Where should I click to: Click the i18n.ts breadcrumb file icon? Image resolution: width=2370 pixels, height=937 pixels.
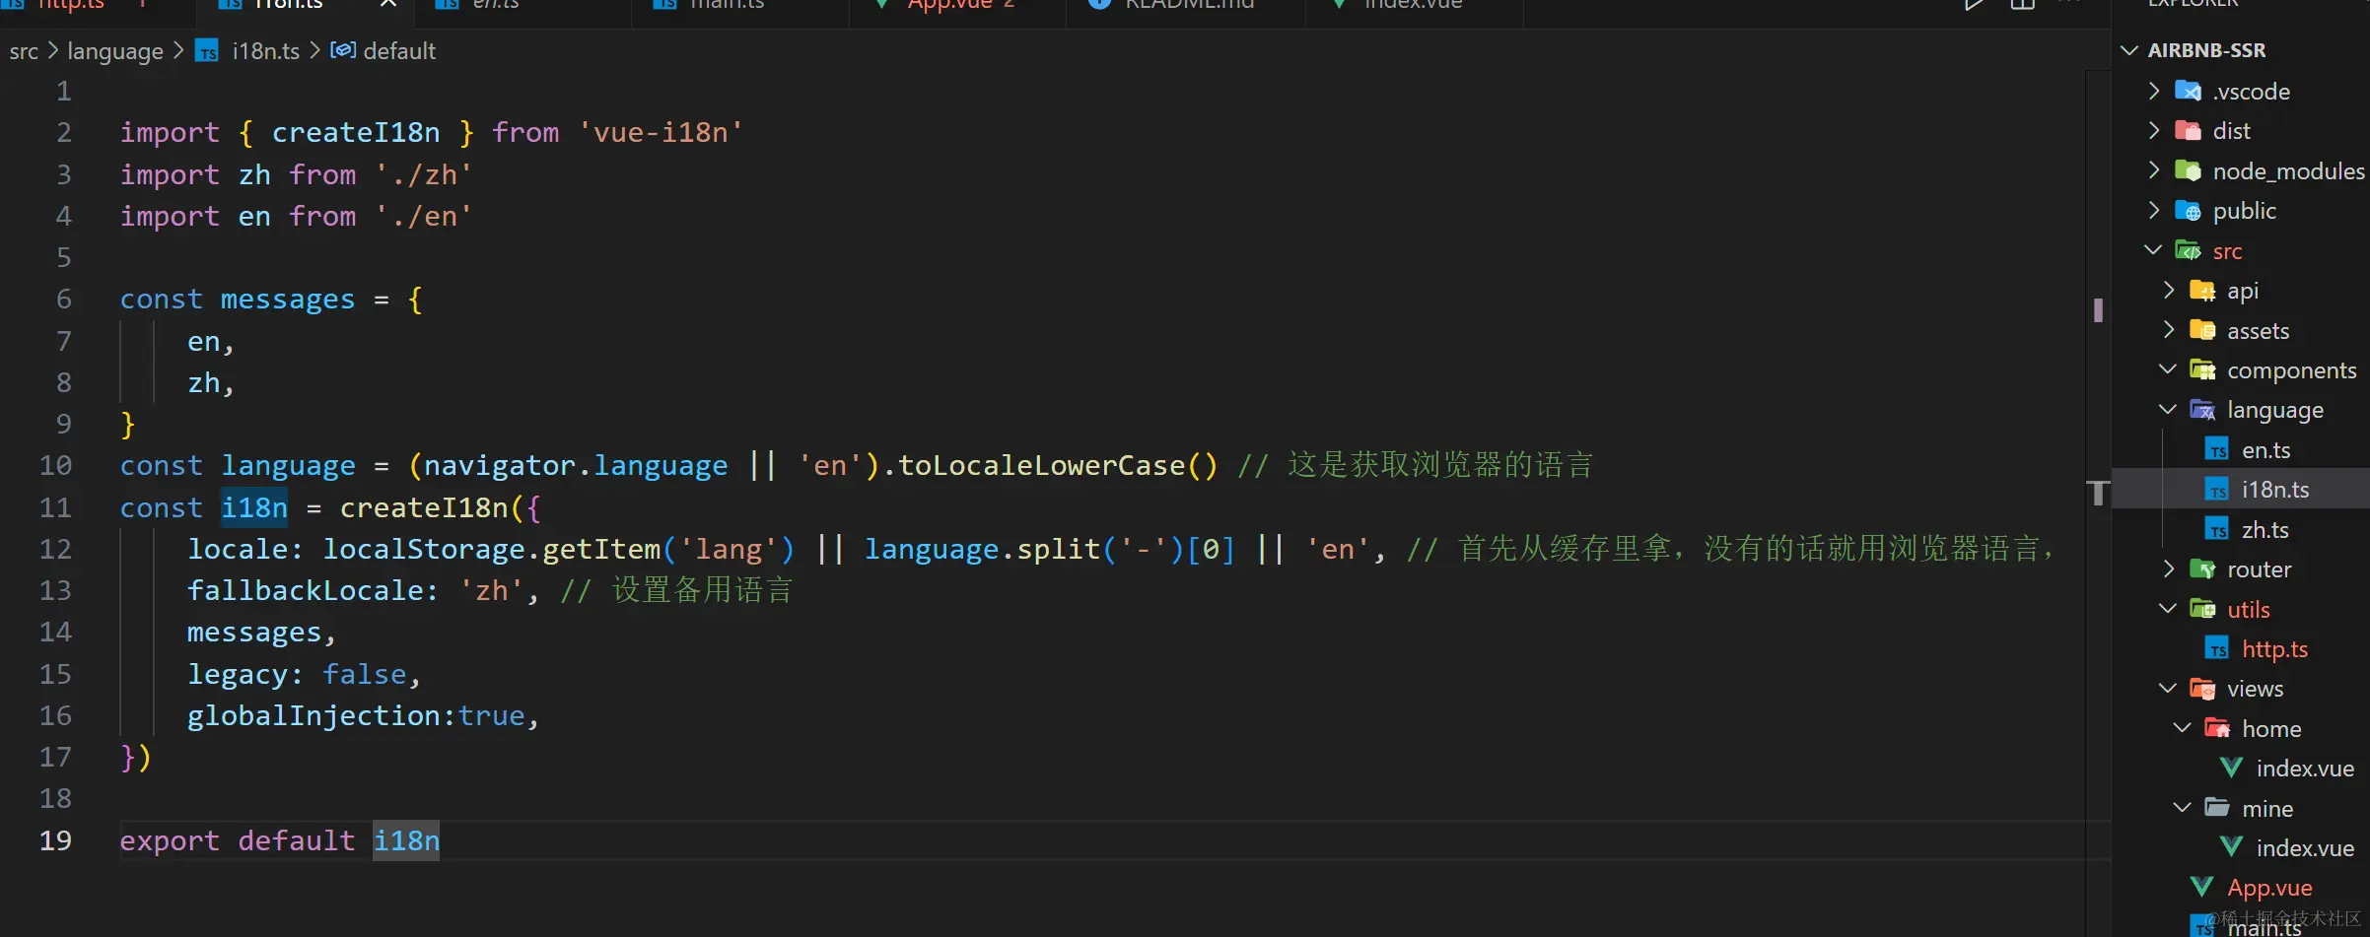(207, 50)
